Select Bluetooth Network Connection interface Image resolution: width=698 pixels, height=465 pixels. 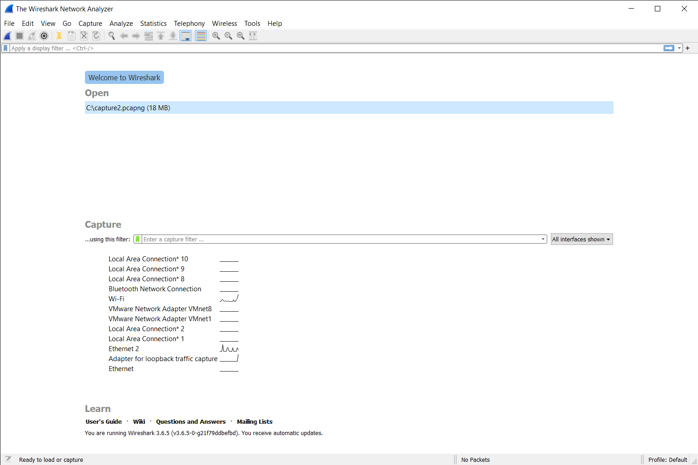(155, 289)
